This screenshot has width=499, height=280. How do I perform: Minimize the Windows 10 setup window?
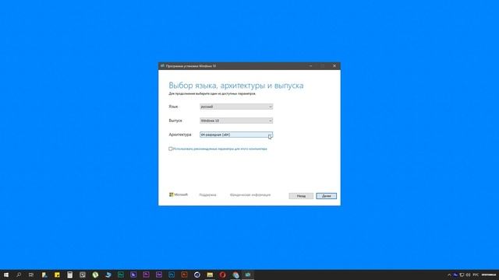pyautogui.click(x=310, y=66)
